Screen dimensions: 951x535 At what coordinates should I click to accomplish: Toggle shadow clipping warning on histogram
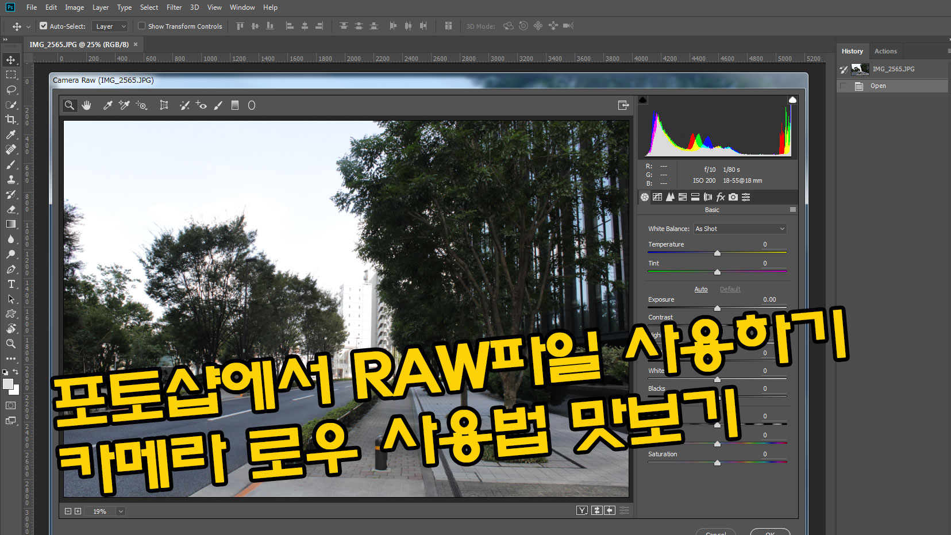[643, 99]
